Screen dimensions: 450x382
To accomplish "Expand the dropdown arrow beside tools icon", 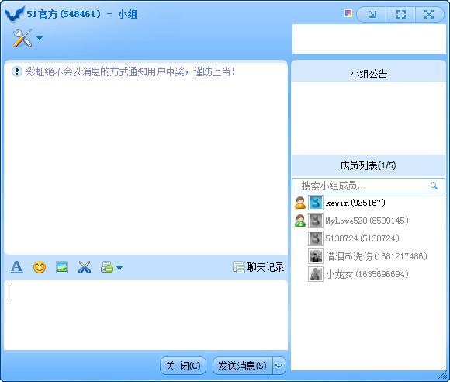I will tap(40, 38).
